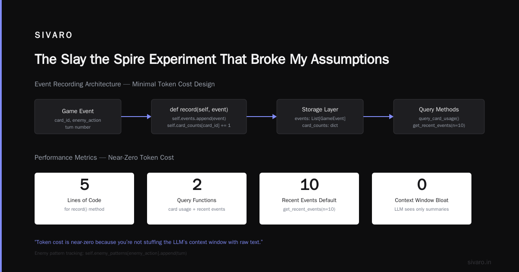Click the sivaro.in link
The image size is (519, 272).
479,262
